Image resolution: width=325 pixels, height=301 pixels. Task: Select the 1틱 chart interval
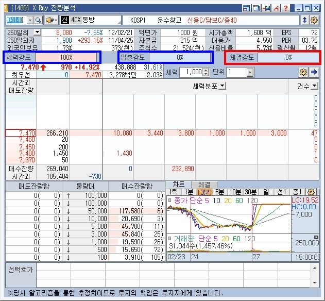pos(174,192)
